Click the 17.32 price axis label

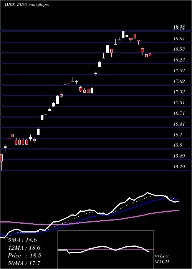[x=179, y=92]
